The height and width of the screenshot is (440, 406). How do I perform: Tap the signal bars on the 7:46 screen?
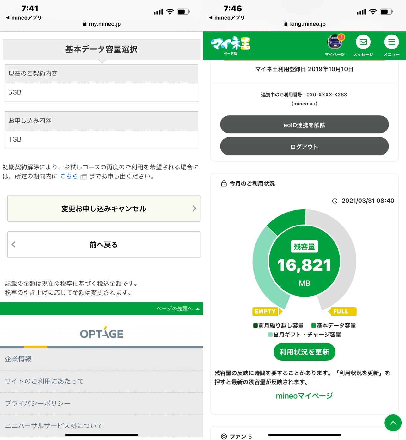[x=361, y=12]
